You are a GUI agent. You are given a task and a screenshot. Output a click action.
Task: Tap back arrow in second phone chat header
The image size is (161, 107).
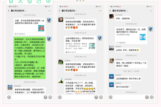(59, 11)
